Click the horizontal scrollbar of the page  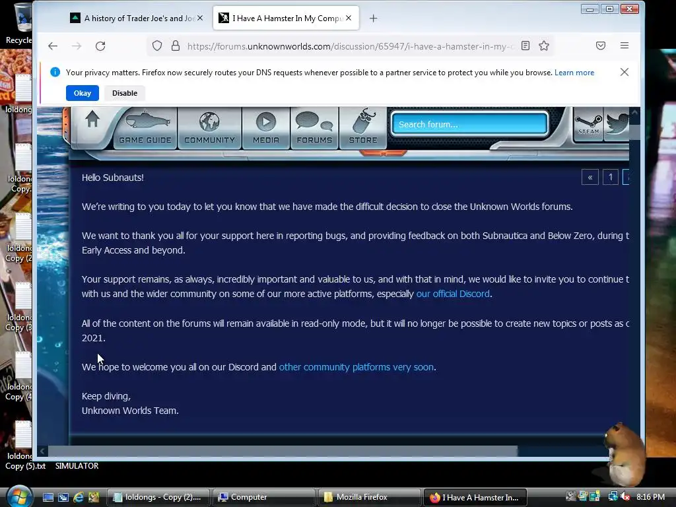[283, 451]
